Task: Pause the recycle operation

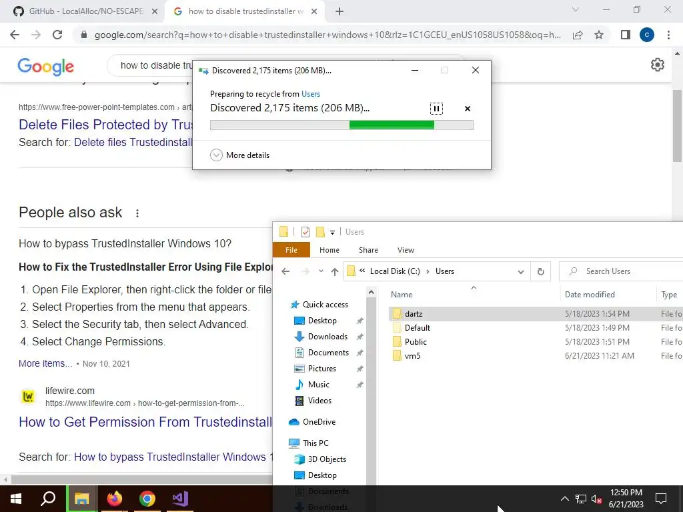Action: click(436, 109)
